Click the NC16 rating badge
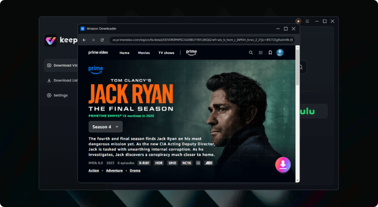This screenshot has width=378, height=207. coord(187,163)
